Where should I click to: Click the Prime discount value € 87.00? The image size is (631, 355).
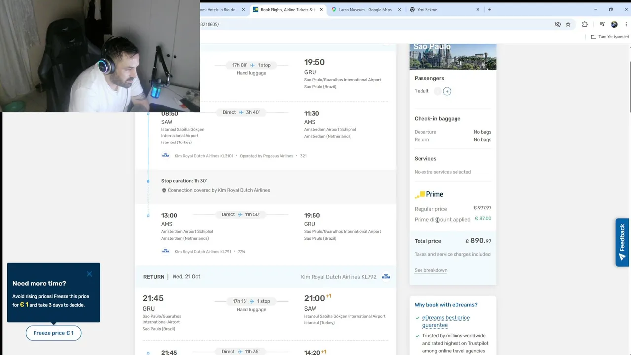[x=483, y=218]
